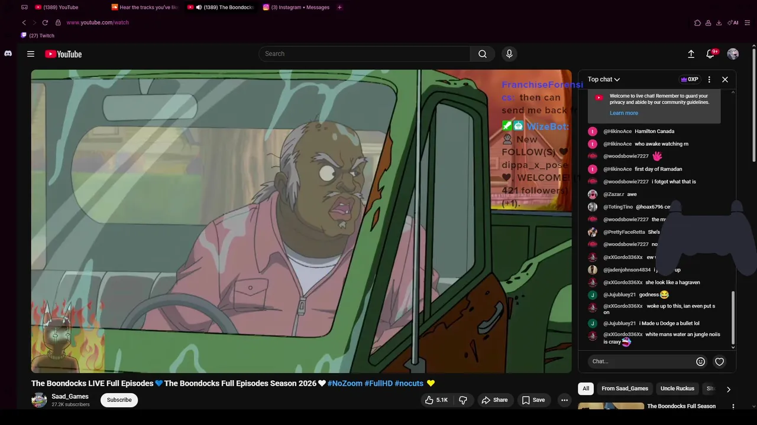Go forward with the browser forward arrow
757x425 pixels.
(34, 22)
